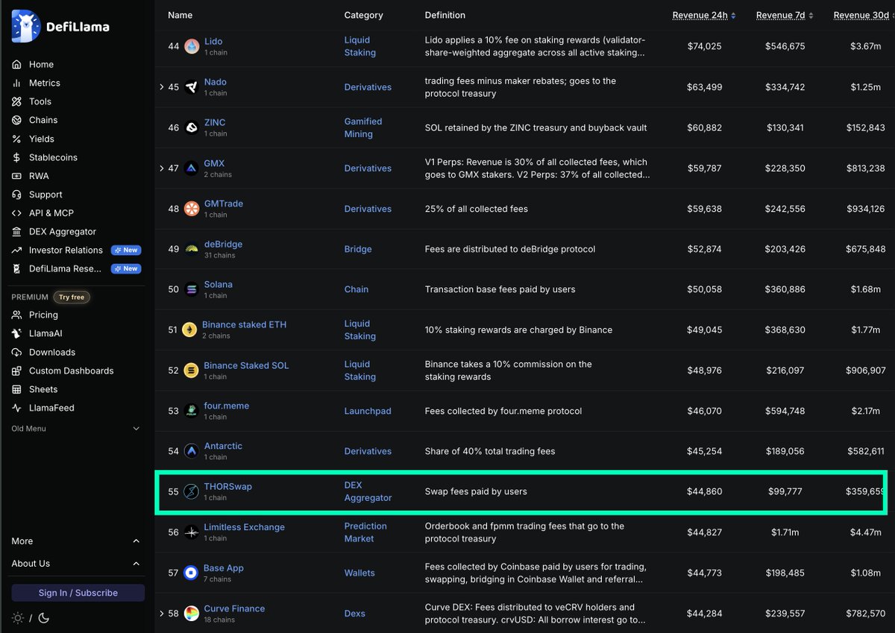Click the Antarctic protocol icon

click(x=192, y=451)
